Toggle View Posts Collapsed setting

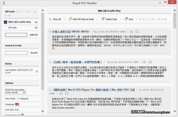point(23,99)
